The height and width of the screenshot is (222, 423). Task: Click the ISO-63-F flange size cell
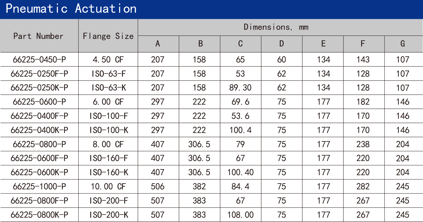[x=108, y=74]
